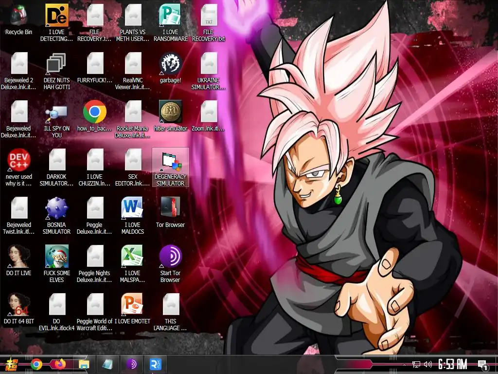Open File Explorer from the taskbar
Viewport: 498px width, 374px height.
[84, 364]
